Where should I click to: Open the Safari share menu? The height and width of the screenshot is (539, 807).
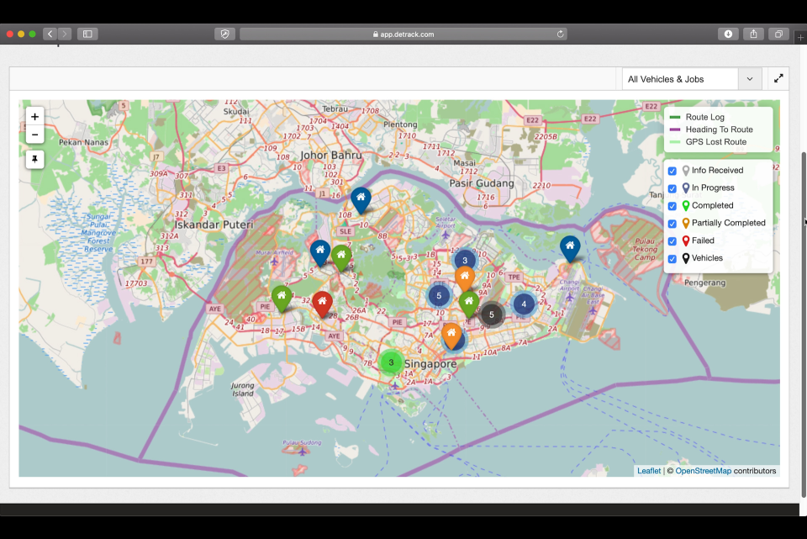point(753,34)
